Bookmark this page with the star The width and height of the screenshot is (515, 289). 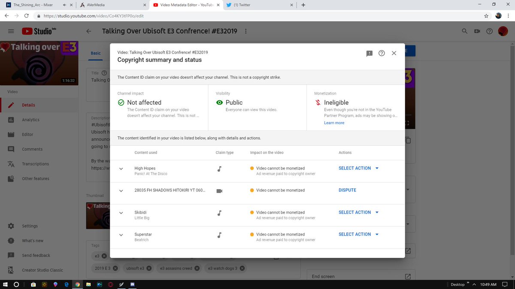pyautogui.click(x=486, y=16)
